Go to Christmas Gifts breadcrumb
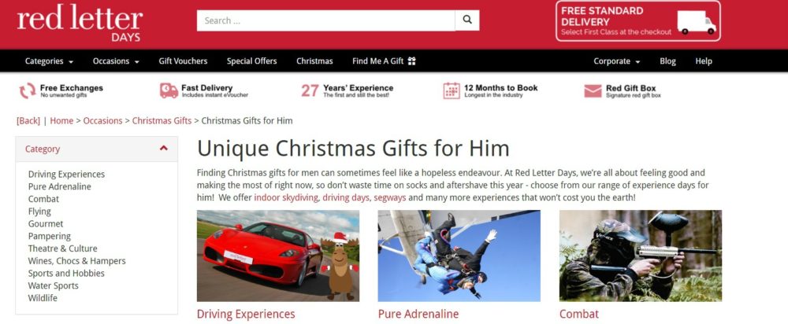 [162, 121]
